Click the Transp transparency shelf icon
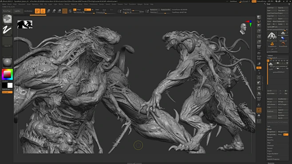Viewport: 292px width, 164px height. [x=259, y=105]
